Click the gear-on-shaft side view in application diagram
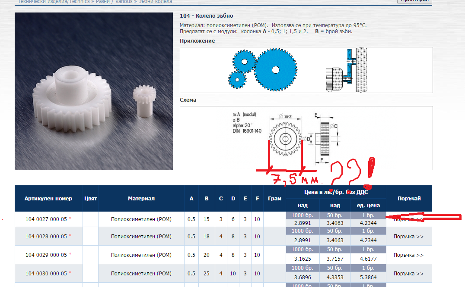 [x=346, y=70]
